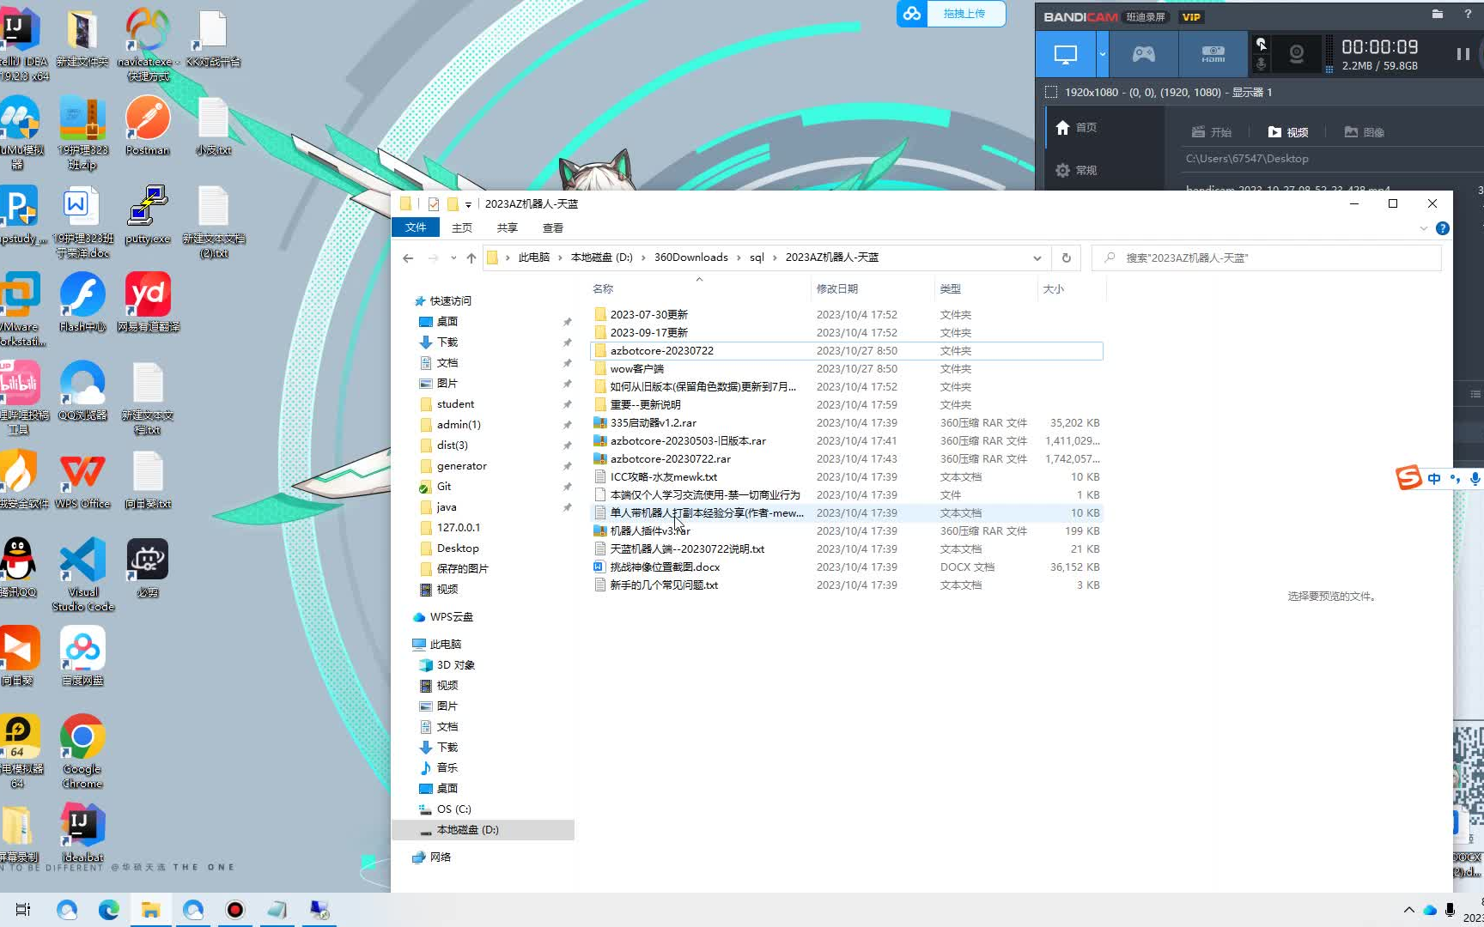Screen dimensions: 1484x927
Task: Open 下载 under quick access
Action: pyautogui.click(x=447, y=342)
